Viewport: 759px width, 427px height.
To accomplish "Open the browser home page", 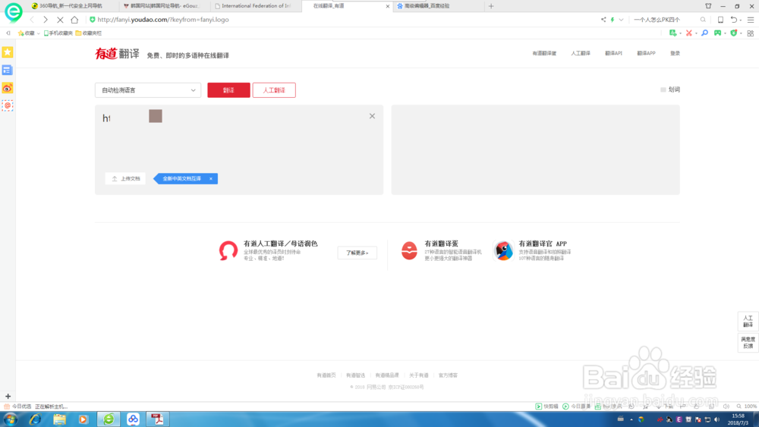I will coord(74,20).
